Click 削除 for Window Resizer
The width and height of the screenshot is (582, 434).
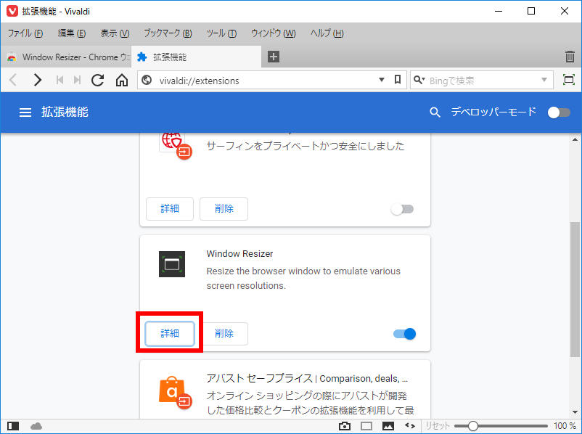[224, 334]
